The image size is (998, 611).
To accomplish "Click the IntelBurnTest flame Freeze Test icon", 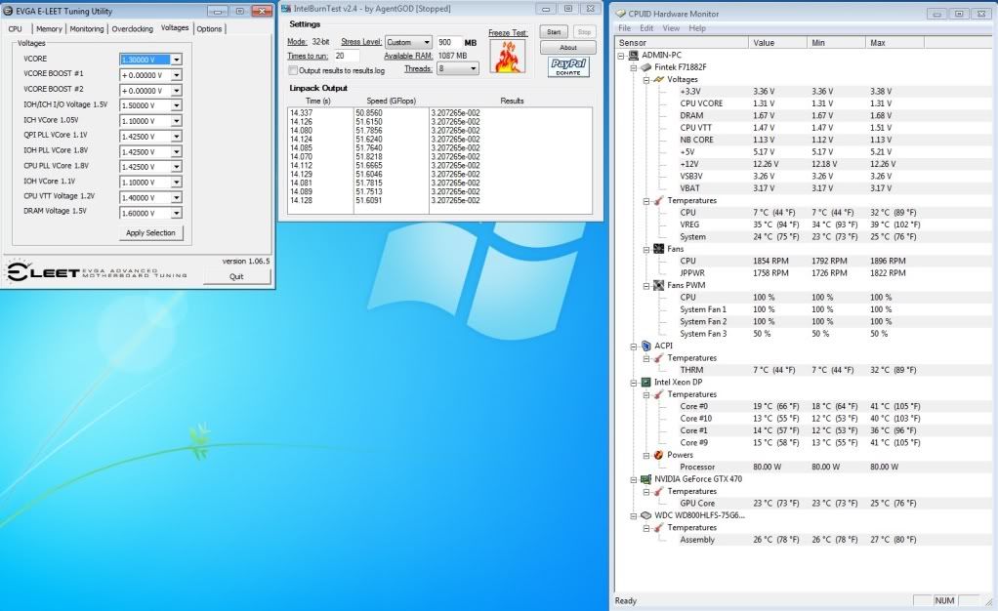I will click(x=507, y=56).
